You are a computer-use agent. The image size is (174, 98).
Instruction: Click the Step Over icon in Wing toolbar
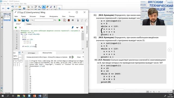click(x=82, y=20)
